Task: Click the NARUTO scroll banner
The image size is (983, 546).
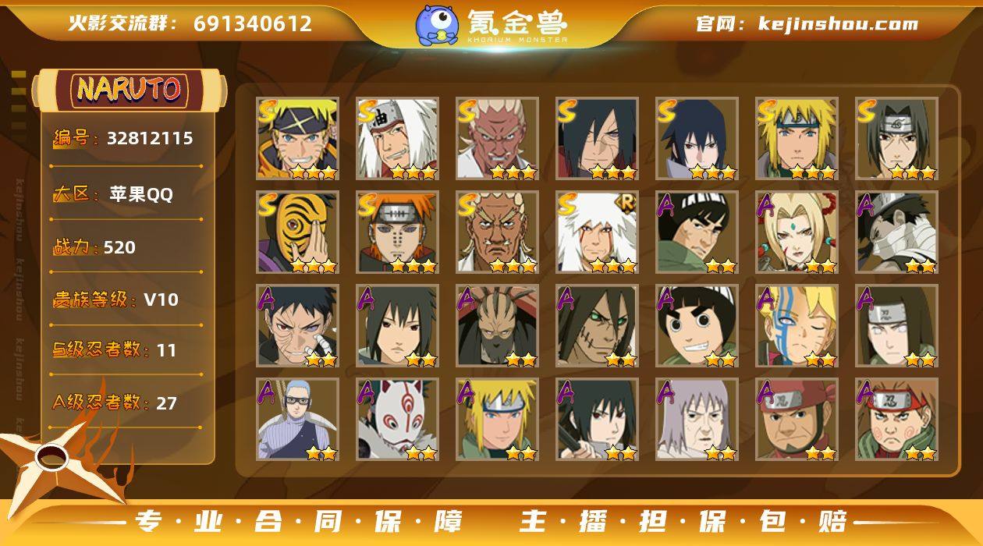Action: tap(130, 90)
